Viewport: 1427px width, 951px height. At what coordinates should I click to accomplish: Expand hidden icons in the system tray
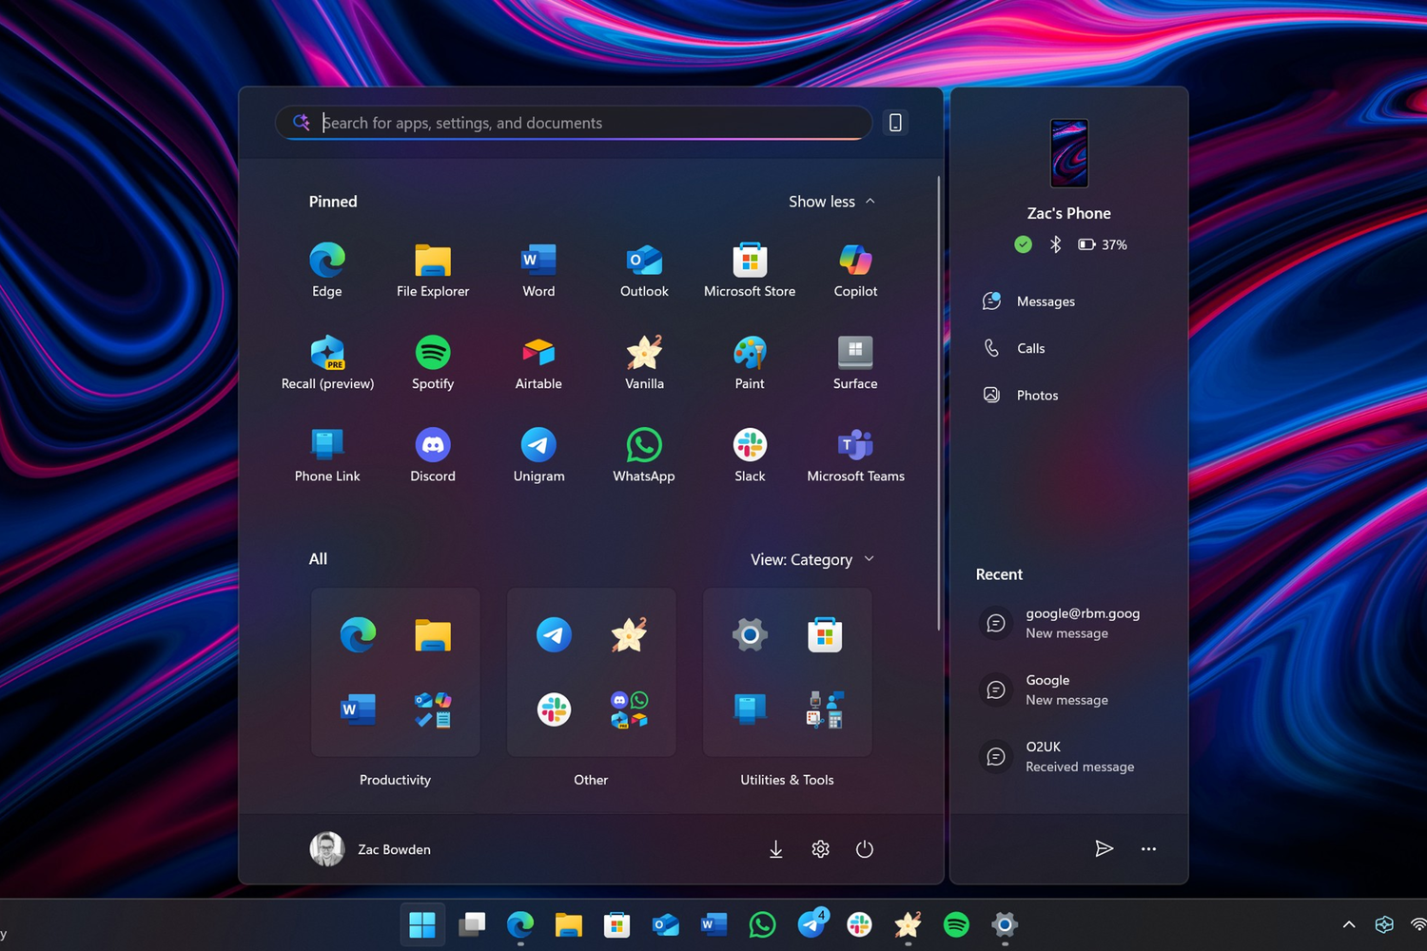1348,923
